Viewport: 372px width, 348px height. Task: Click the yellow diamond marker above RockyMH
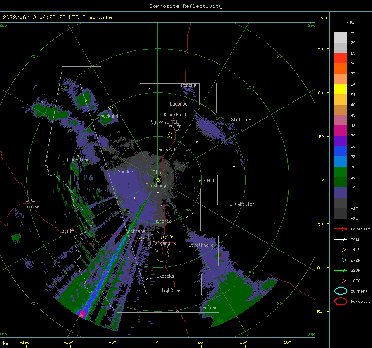tap(110, 108)
